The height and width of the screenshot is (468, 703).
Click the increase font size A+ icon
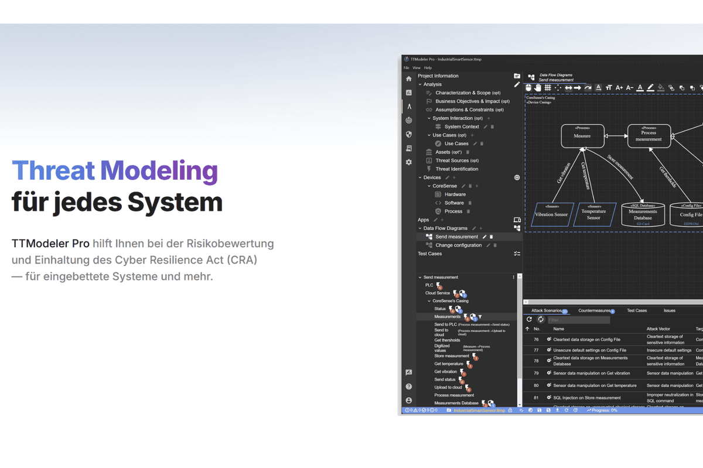click(619, 88)
